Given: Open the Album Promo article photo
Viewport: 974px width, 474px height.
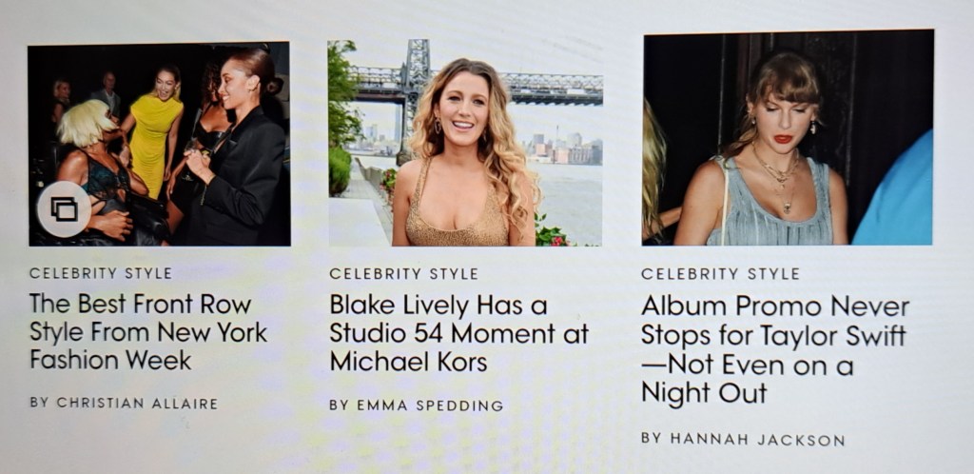Looking at the screenshot, I should pyautogui.click(x=788, y=137).
